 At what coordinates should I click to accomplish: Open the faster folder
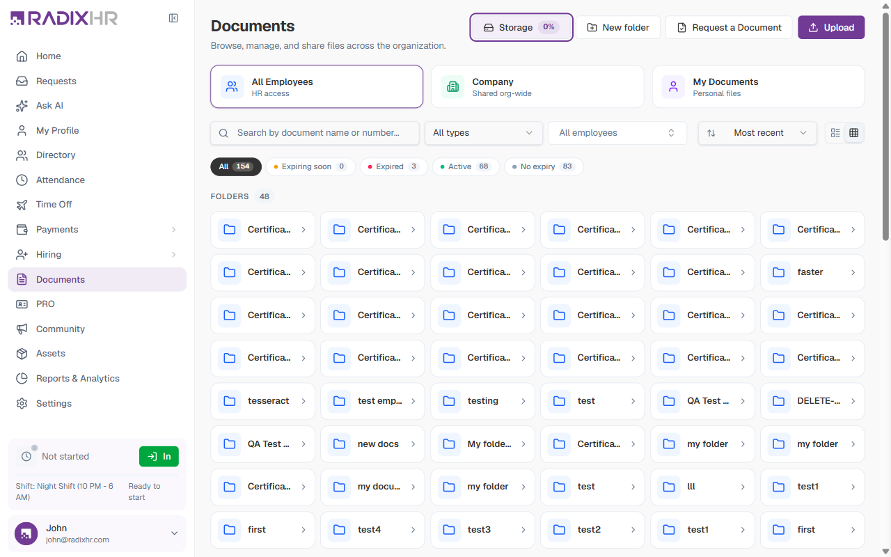pos(812,272)
